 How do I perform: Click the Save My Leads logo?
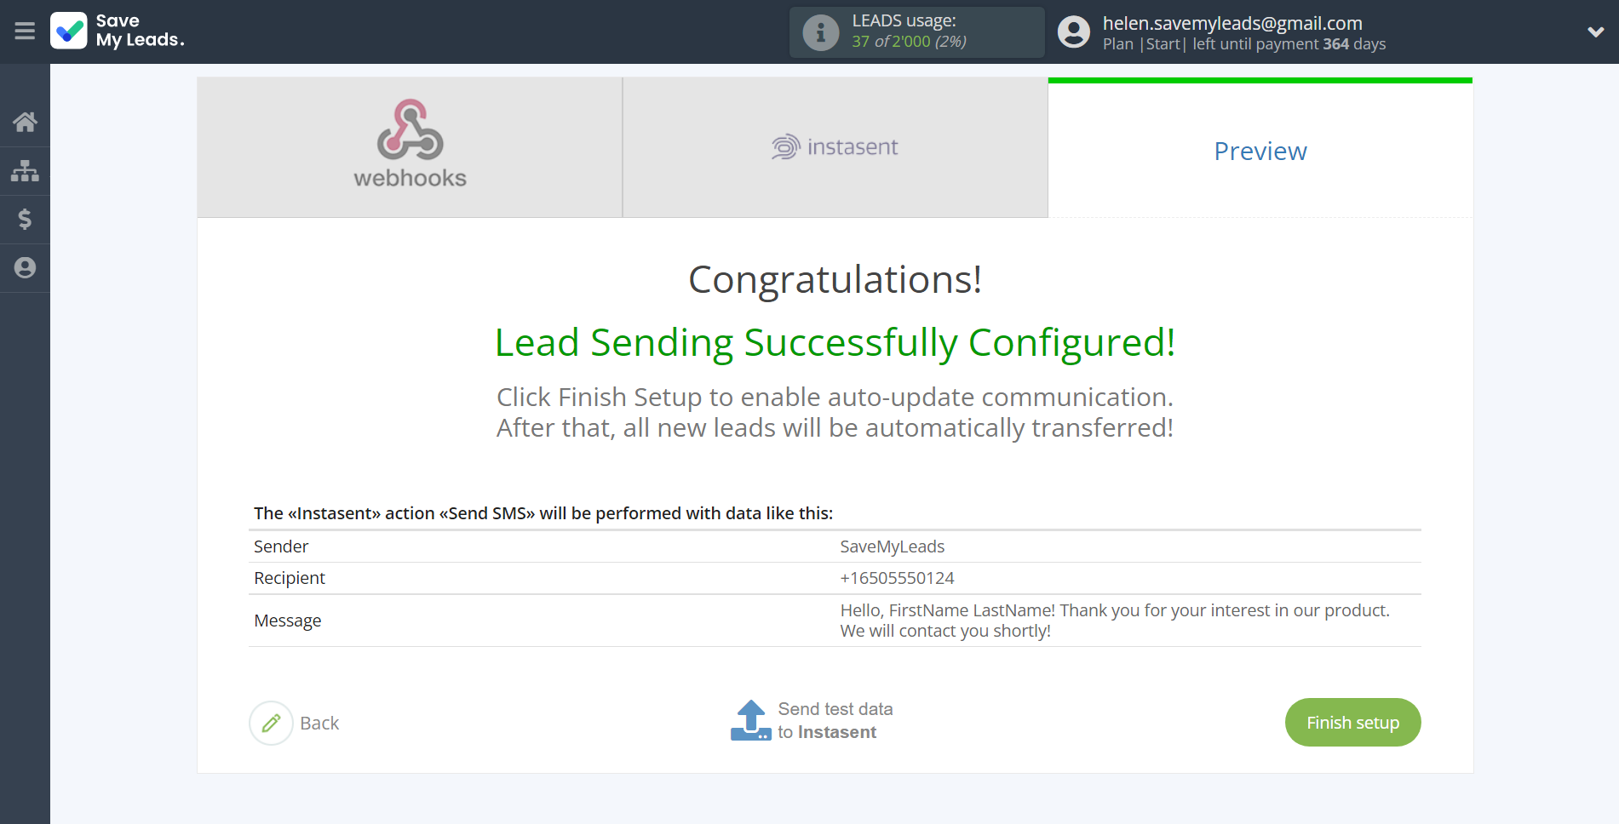[x=118, y=31]
